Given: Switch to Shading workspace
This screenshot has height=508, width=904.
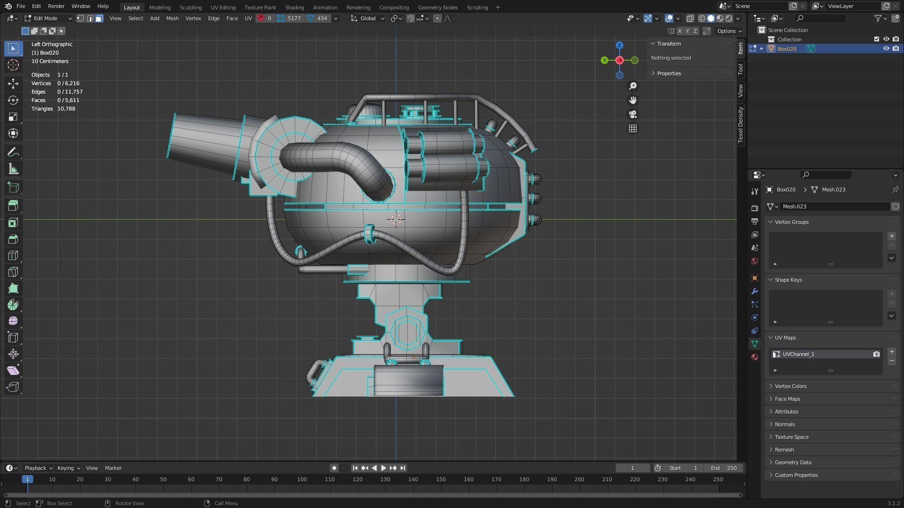Looking at the screenshot, I should click(x=294, y=8).
